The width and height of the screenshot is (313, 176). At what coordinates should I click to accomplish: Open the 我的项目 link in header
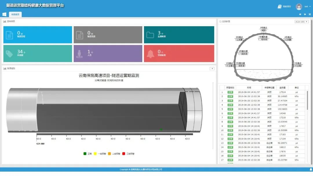pyautogui.click(x=284, y=6)
